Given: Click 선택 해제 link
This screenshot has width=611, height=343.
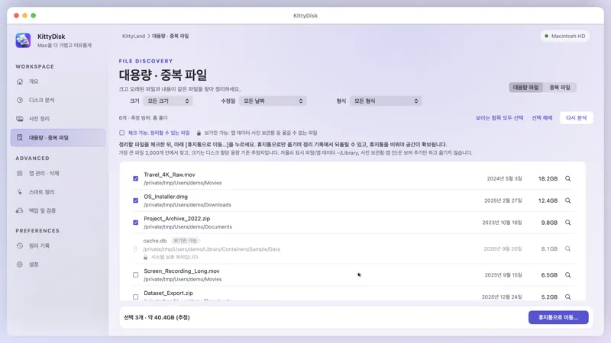Looking at the screenshot, I should [542, 118].
